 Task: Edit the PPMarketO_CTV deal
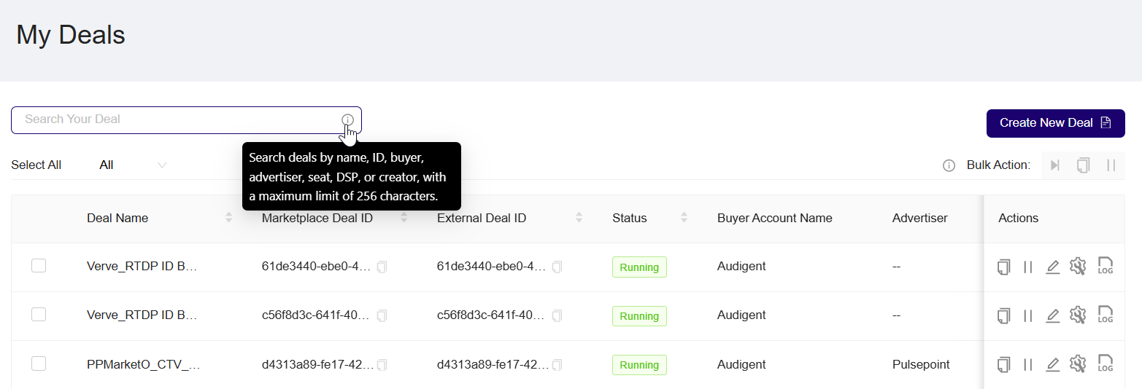[1052, 364]
